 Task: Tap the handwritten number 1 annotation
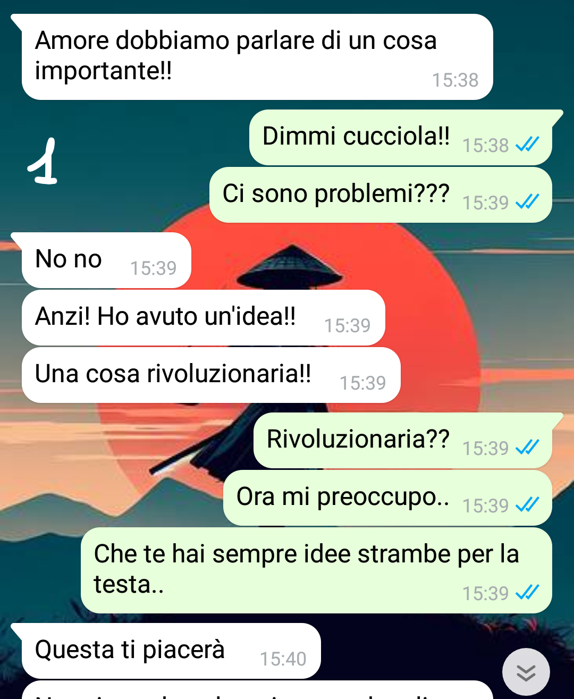coord(44,161)
